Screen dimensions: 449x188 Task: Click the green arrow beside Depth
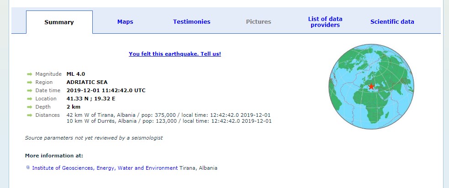[30, 107]
